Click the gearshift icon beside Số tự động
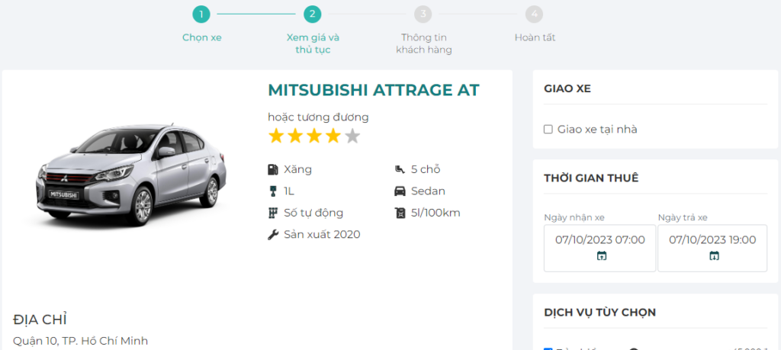Image resolution: width=781 pixels, height=350 pixels. [273, 213]
